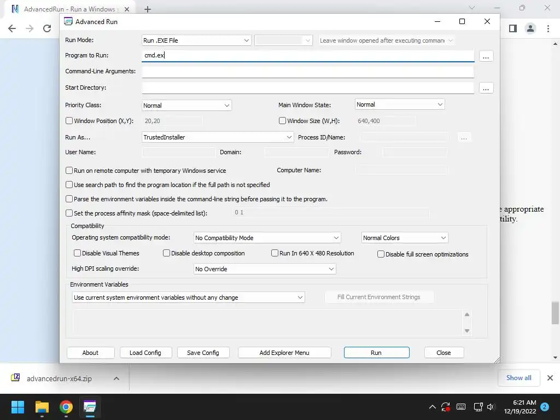Viewport: 560px width, 420px height.
Task: Click the browser page scrollbar thumb
Action: click(555, 312)
